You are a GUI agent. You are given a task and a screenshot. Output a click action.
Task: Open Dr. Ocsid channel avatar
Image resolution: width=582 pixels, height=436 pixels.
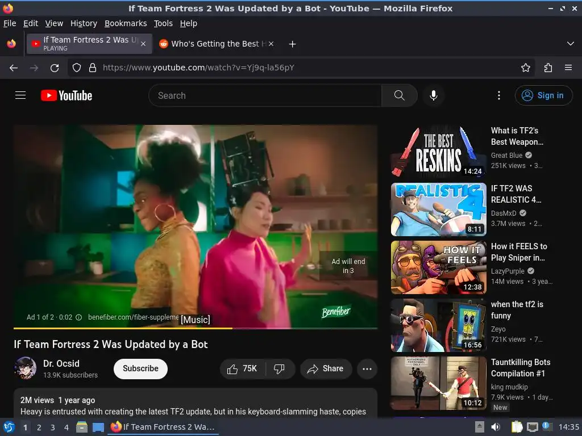pos(25,368)
